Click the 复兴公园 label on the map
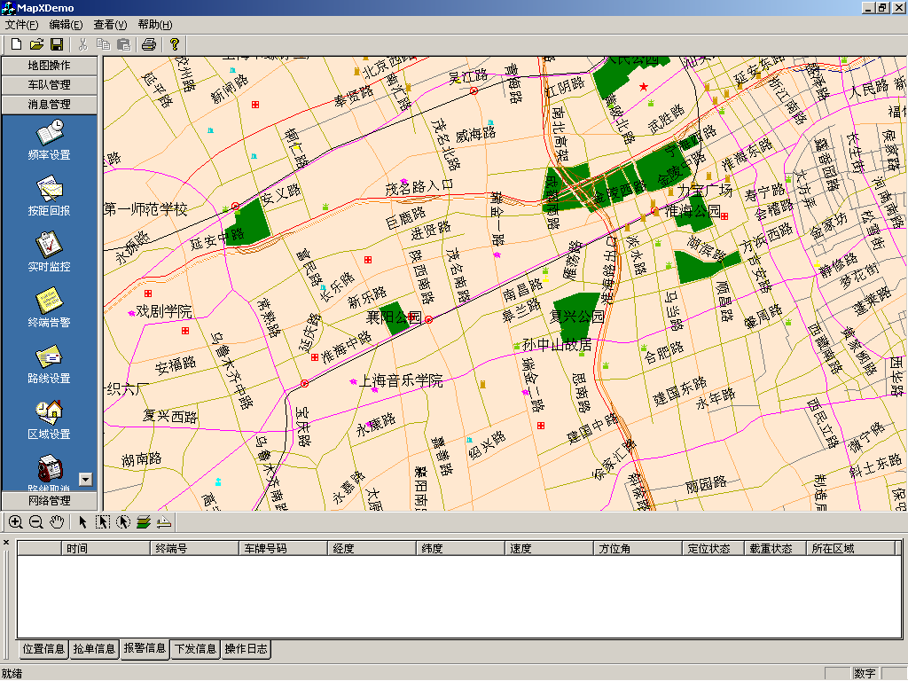Screen dimensions: 908x681 point(576,317)
